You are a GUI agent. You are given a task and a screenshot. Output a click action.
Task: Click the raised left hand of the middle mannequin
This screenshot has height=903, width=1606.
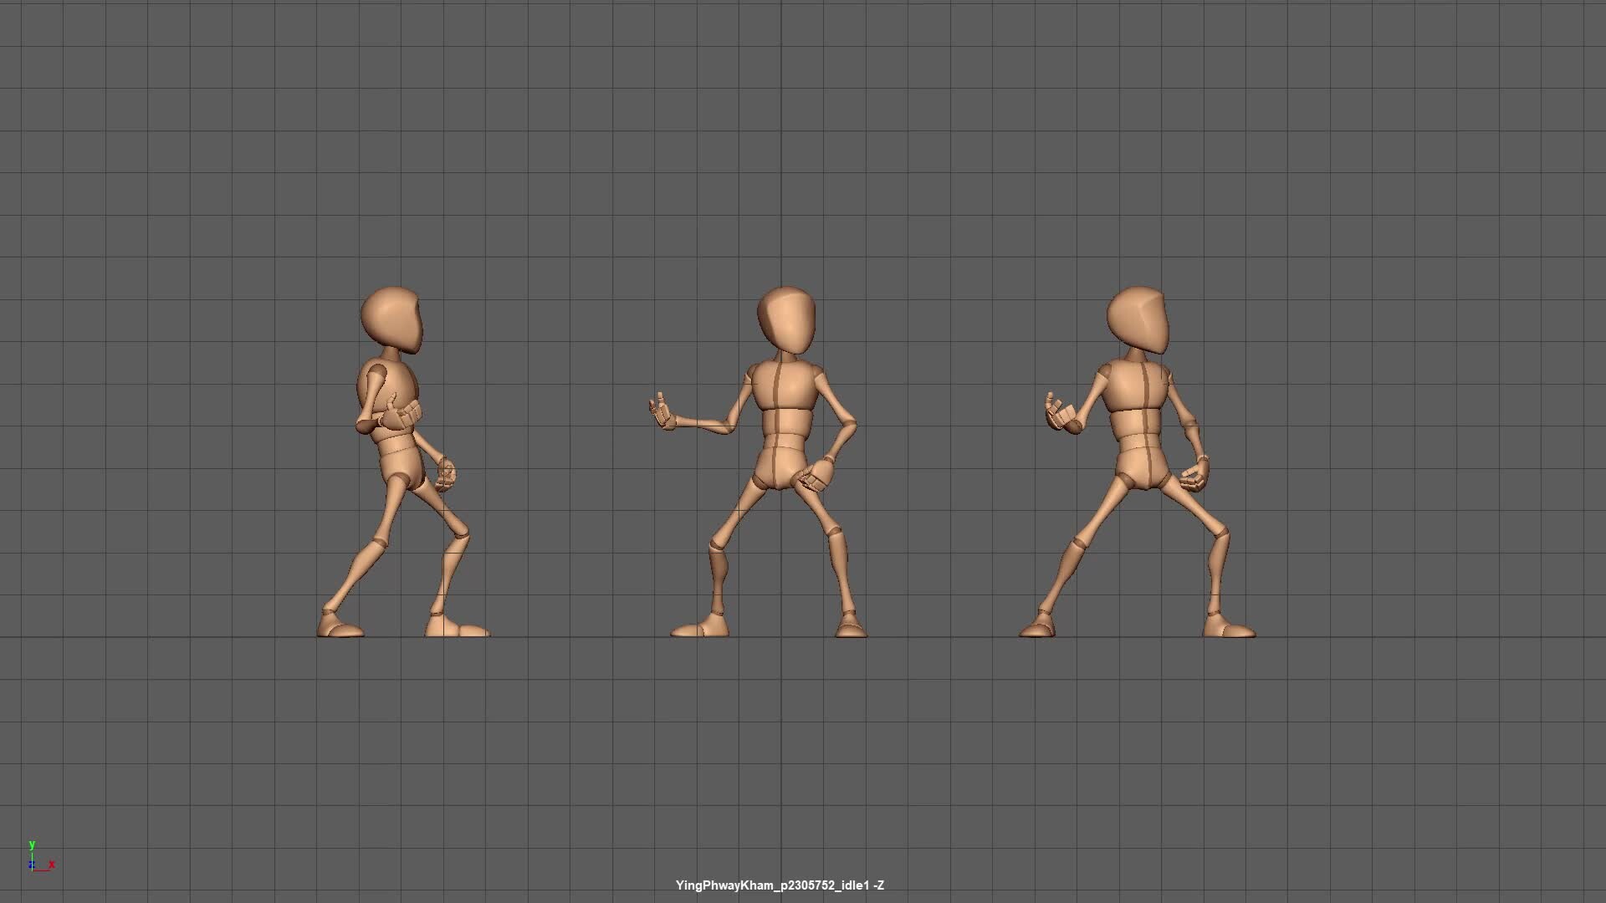[661, 411]
